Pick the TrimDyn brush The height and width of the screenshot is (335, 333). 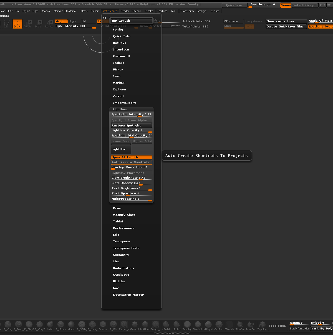187,326
